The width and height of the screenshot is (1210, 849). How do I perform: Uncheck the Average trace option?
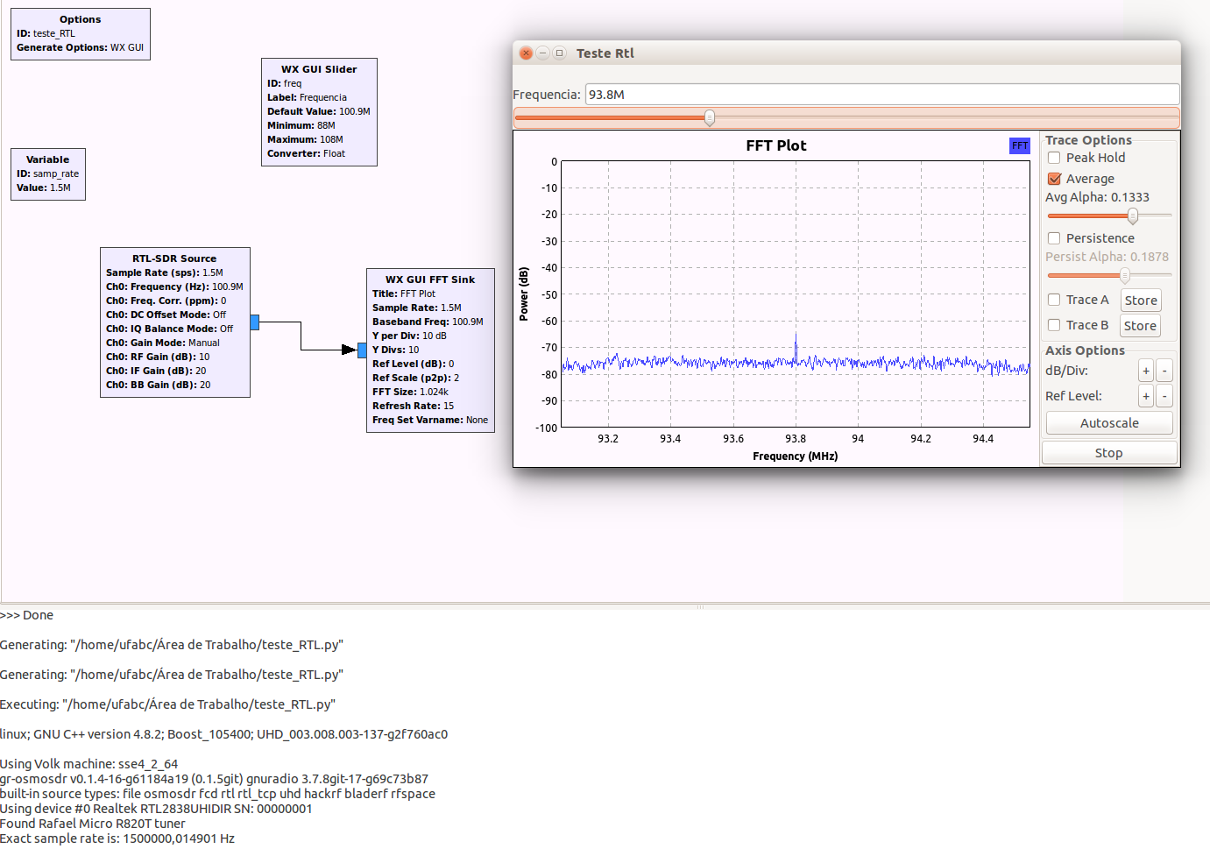pyautogui.click(x=1054, y=179)
